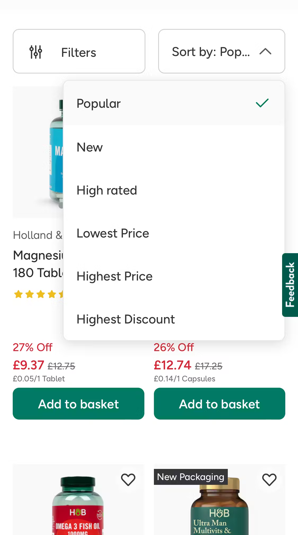298x535 pixels.
Task: Add the £9.37 magnesium tablets to basket
Action: tap(78, 403)
